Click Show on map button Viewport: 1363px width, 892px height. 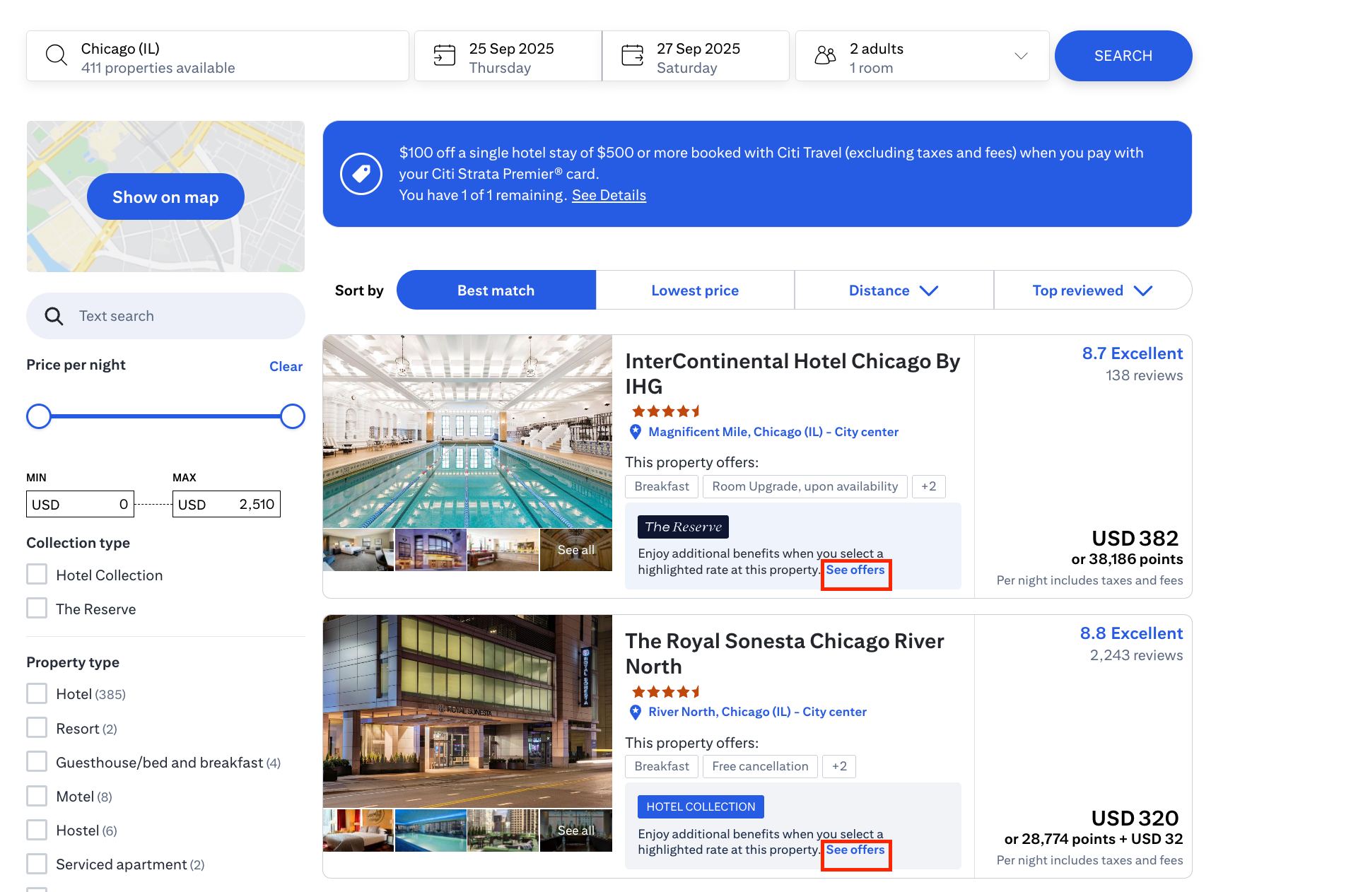(165, 197)
